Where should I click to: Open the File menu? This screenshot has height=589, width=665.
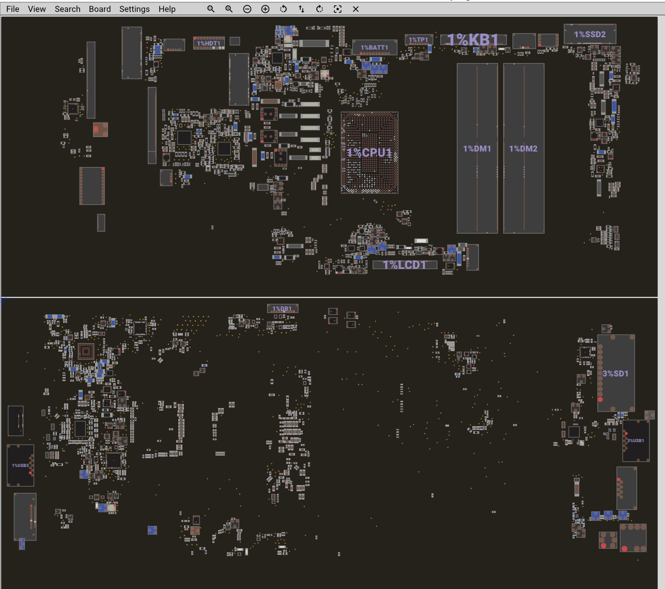pos(13,9)
